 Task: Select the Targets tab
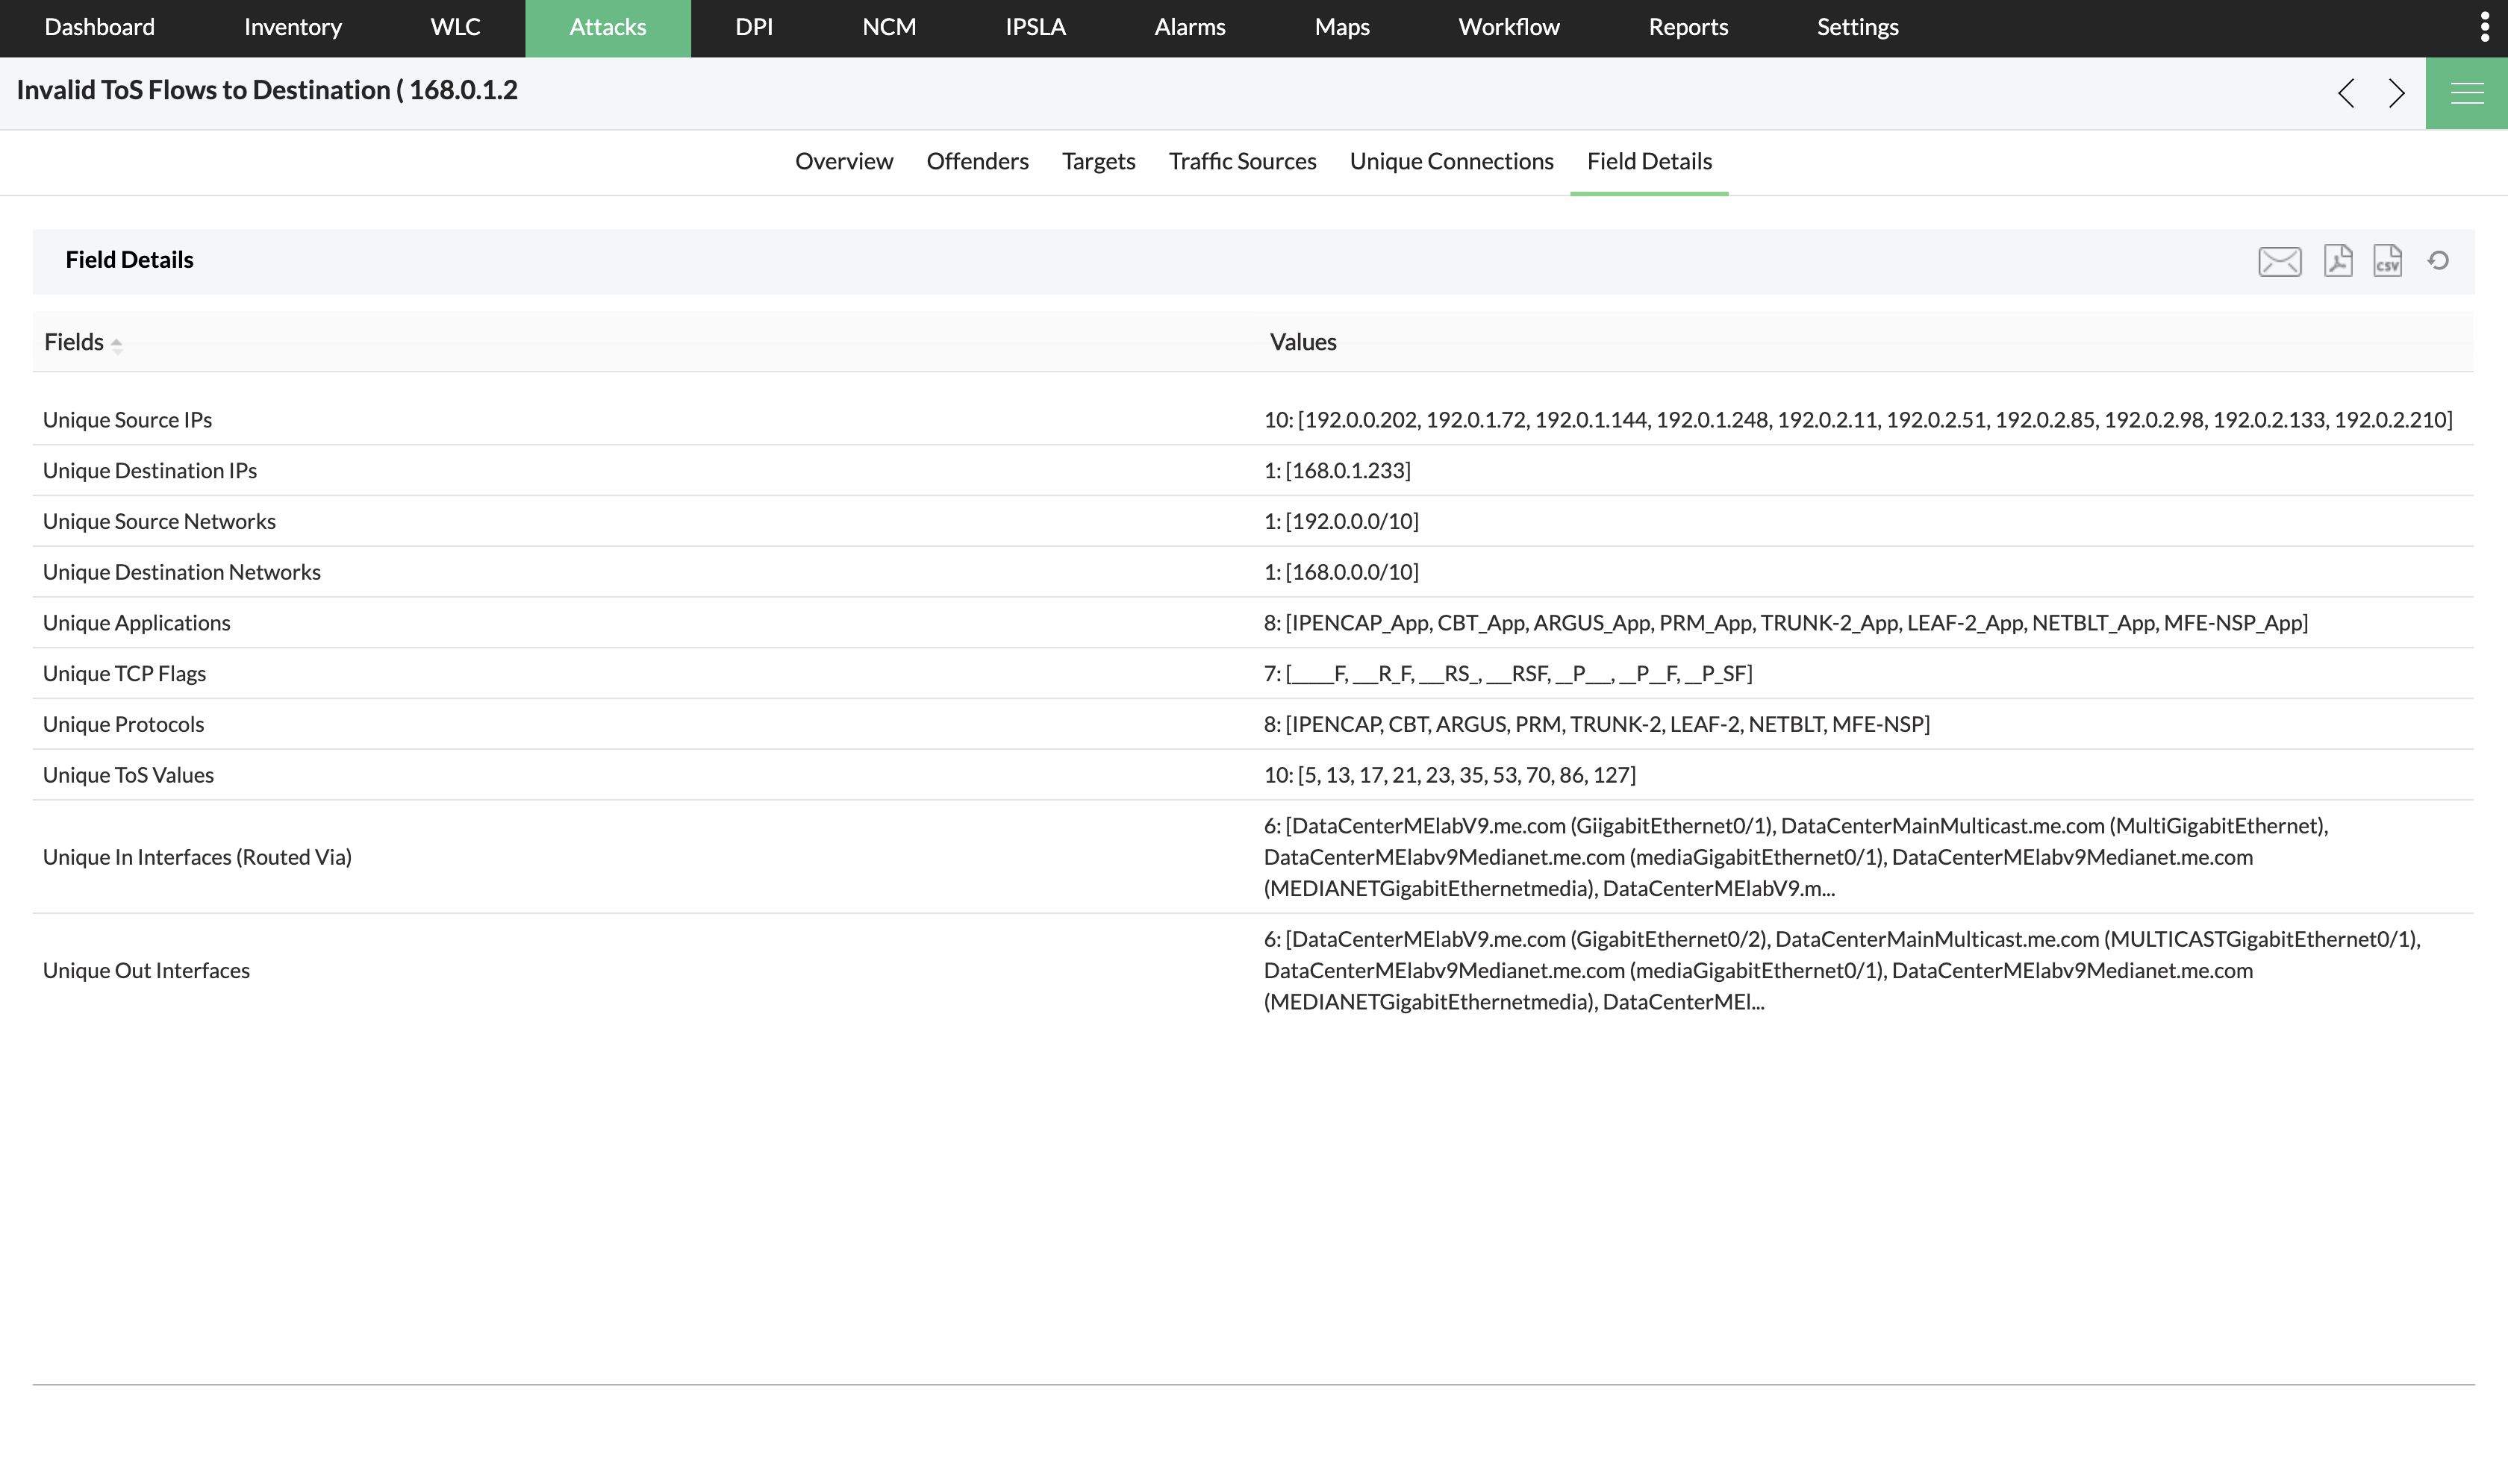tap(1097, 161)
